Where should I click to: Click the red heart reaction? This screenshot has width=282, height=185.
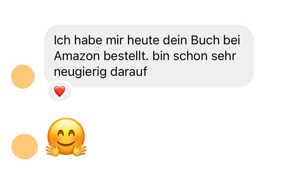click(x=60, y=91)
